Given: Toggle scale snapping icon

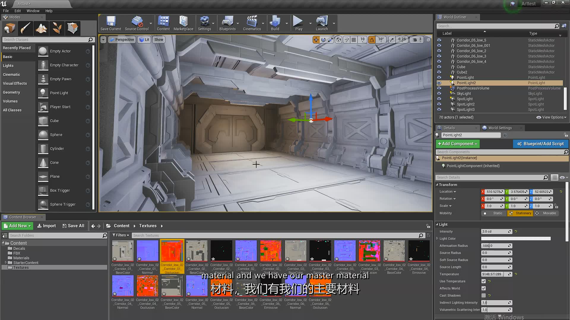Looking at the screenshot, I should click(x=392, y=39).
